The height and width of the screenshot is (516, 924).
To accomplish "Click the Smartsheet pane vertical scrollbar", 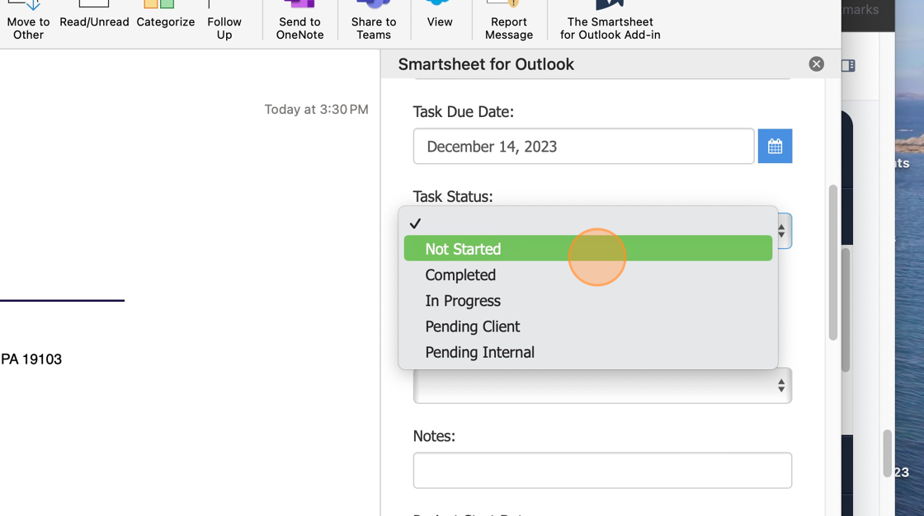I will (832, 263).
